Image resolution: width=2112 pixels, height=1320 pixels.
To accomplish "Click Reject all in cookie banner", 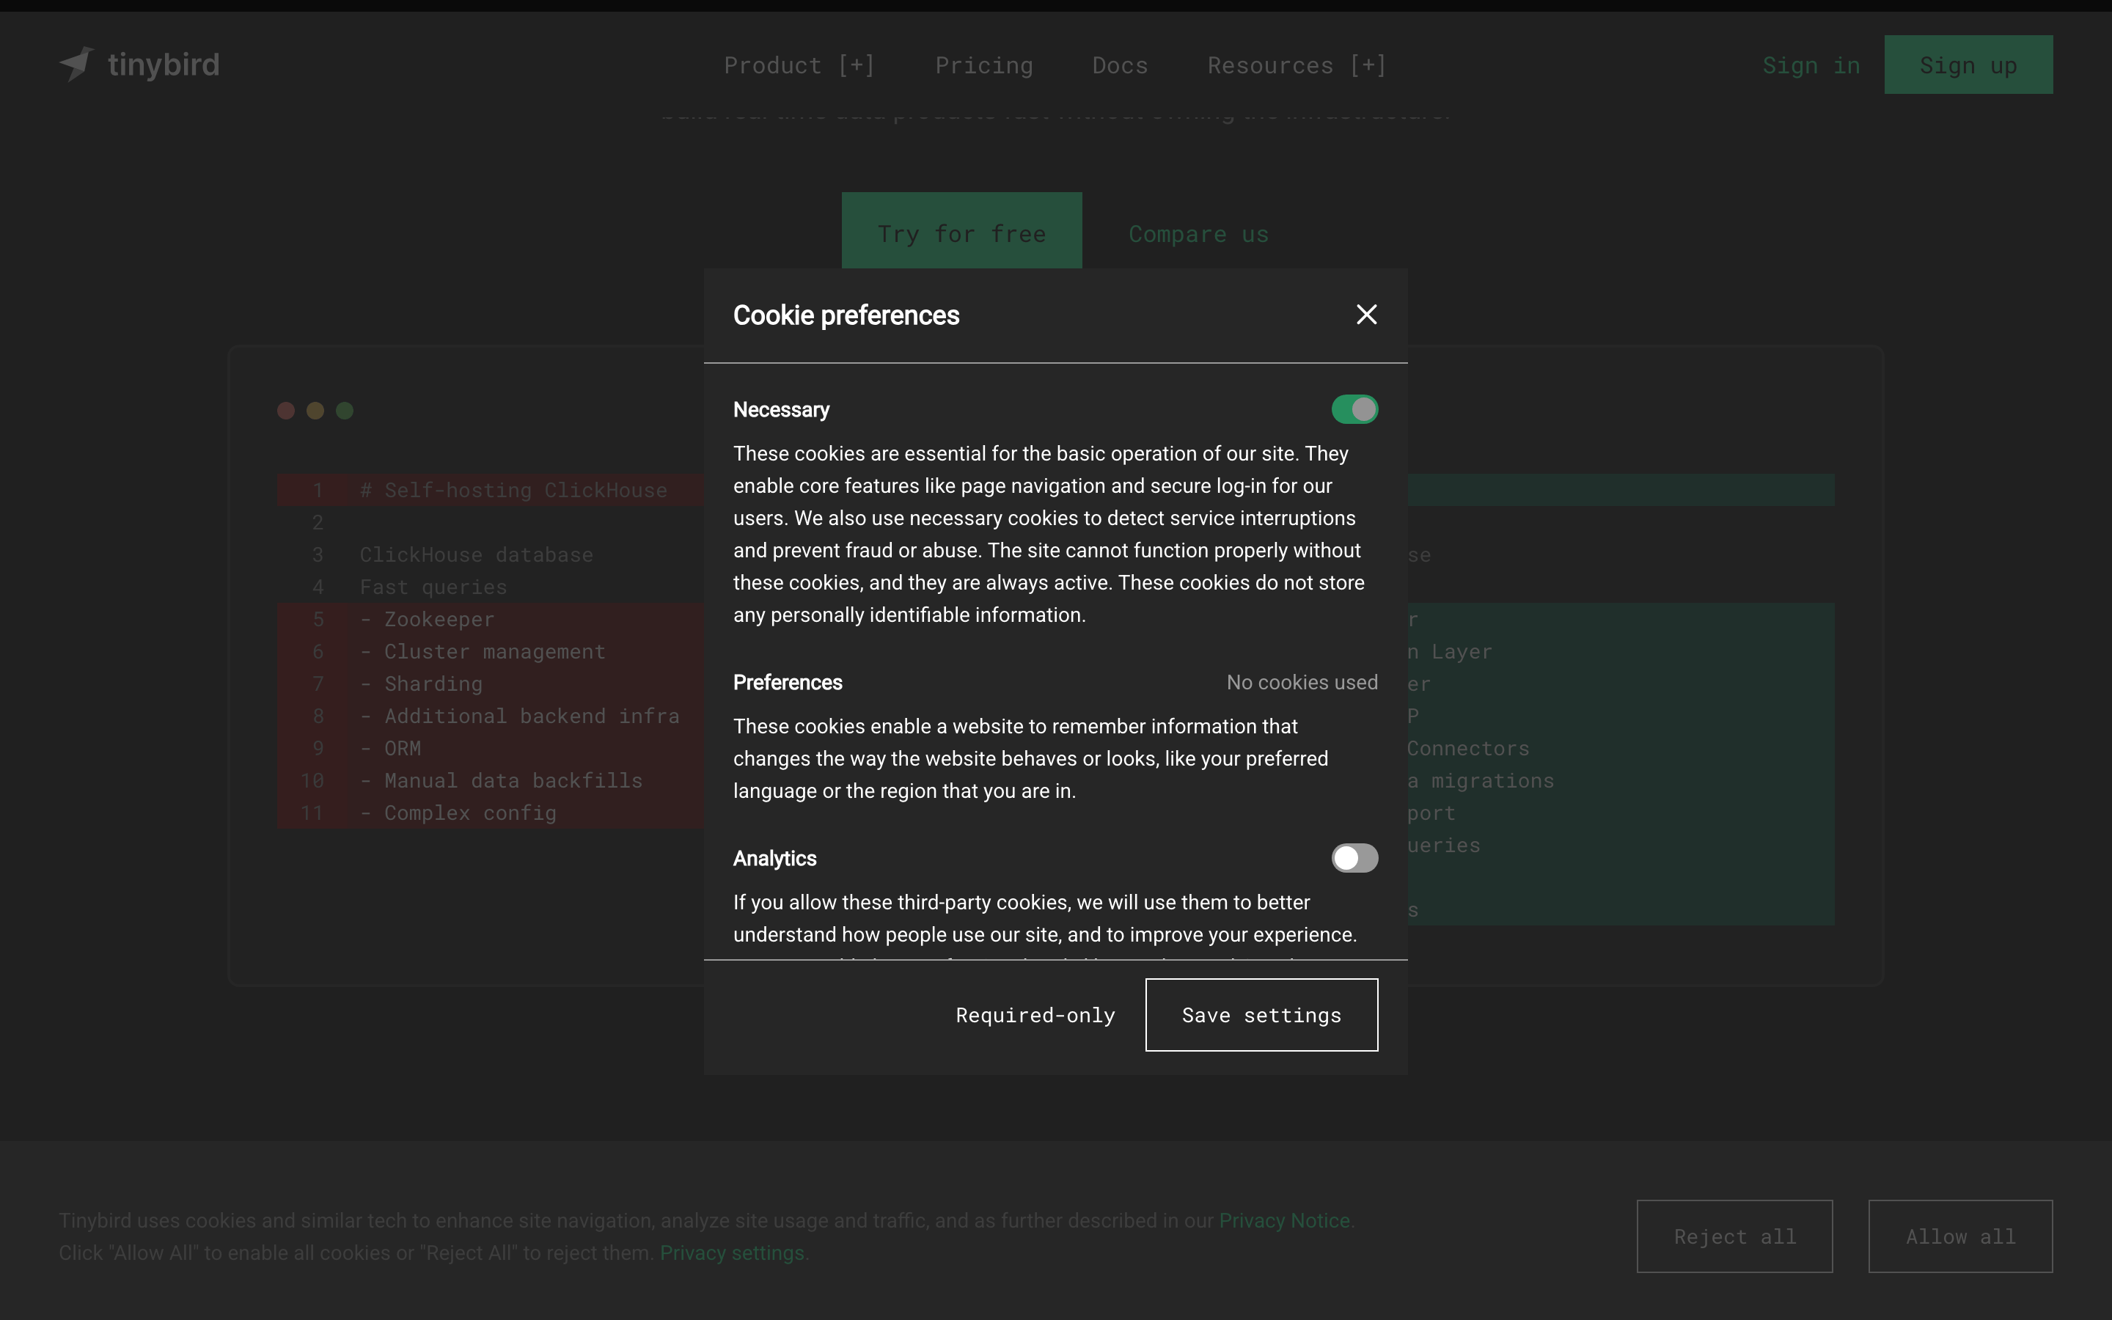I will pyautogui.click(x=1734, y=1236).
